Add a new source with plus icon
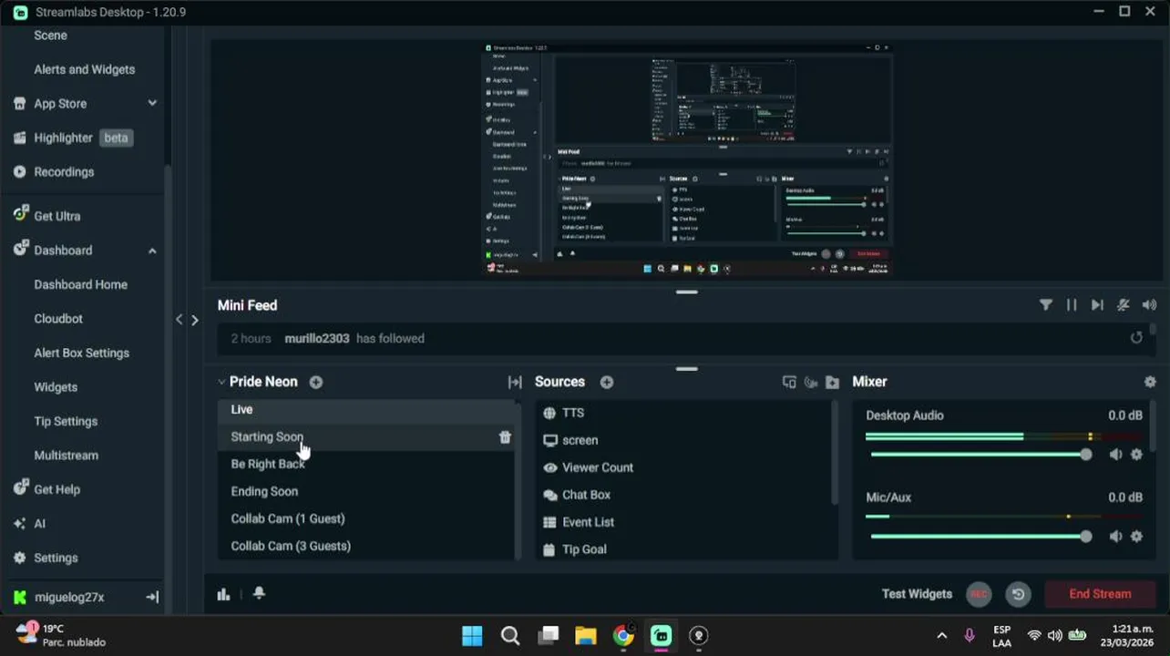 [x=607, y=382]
